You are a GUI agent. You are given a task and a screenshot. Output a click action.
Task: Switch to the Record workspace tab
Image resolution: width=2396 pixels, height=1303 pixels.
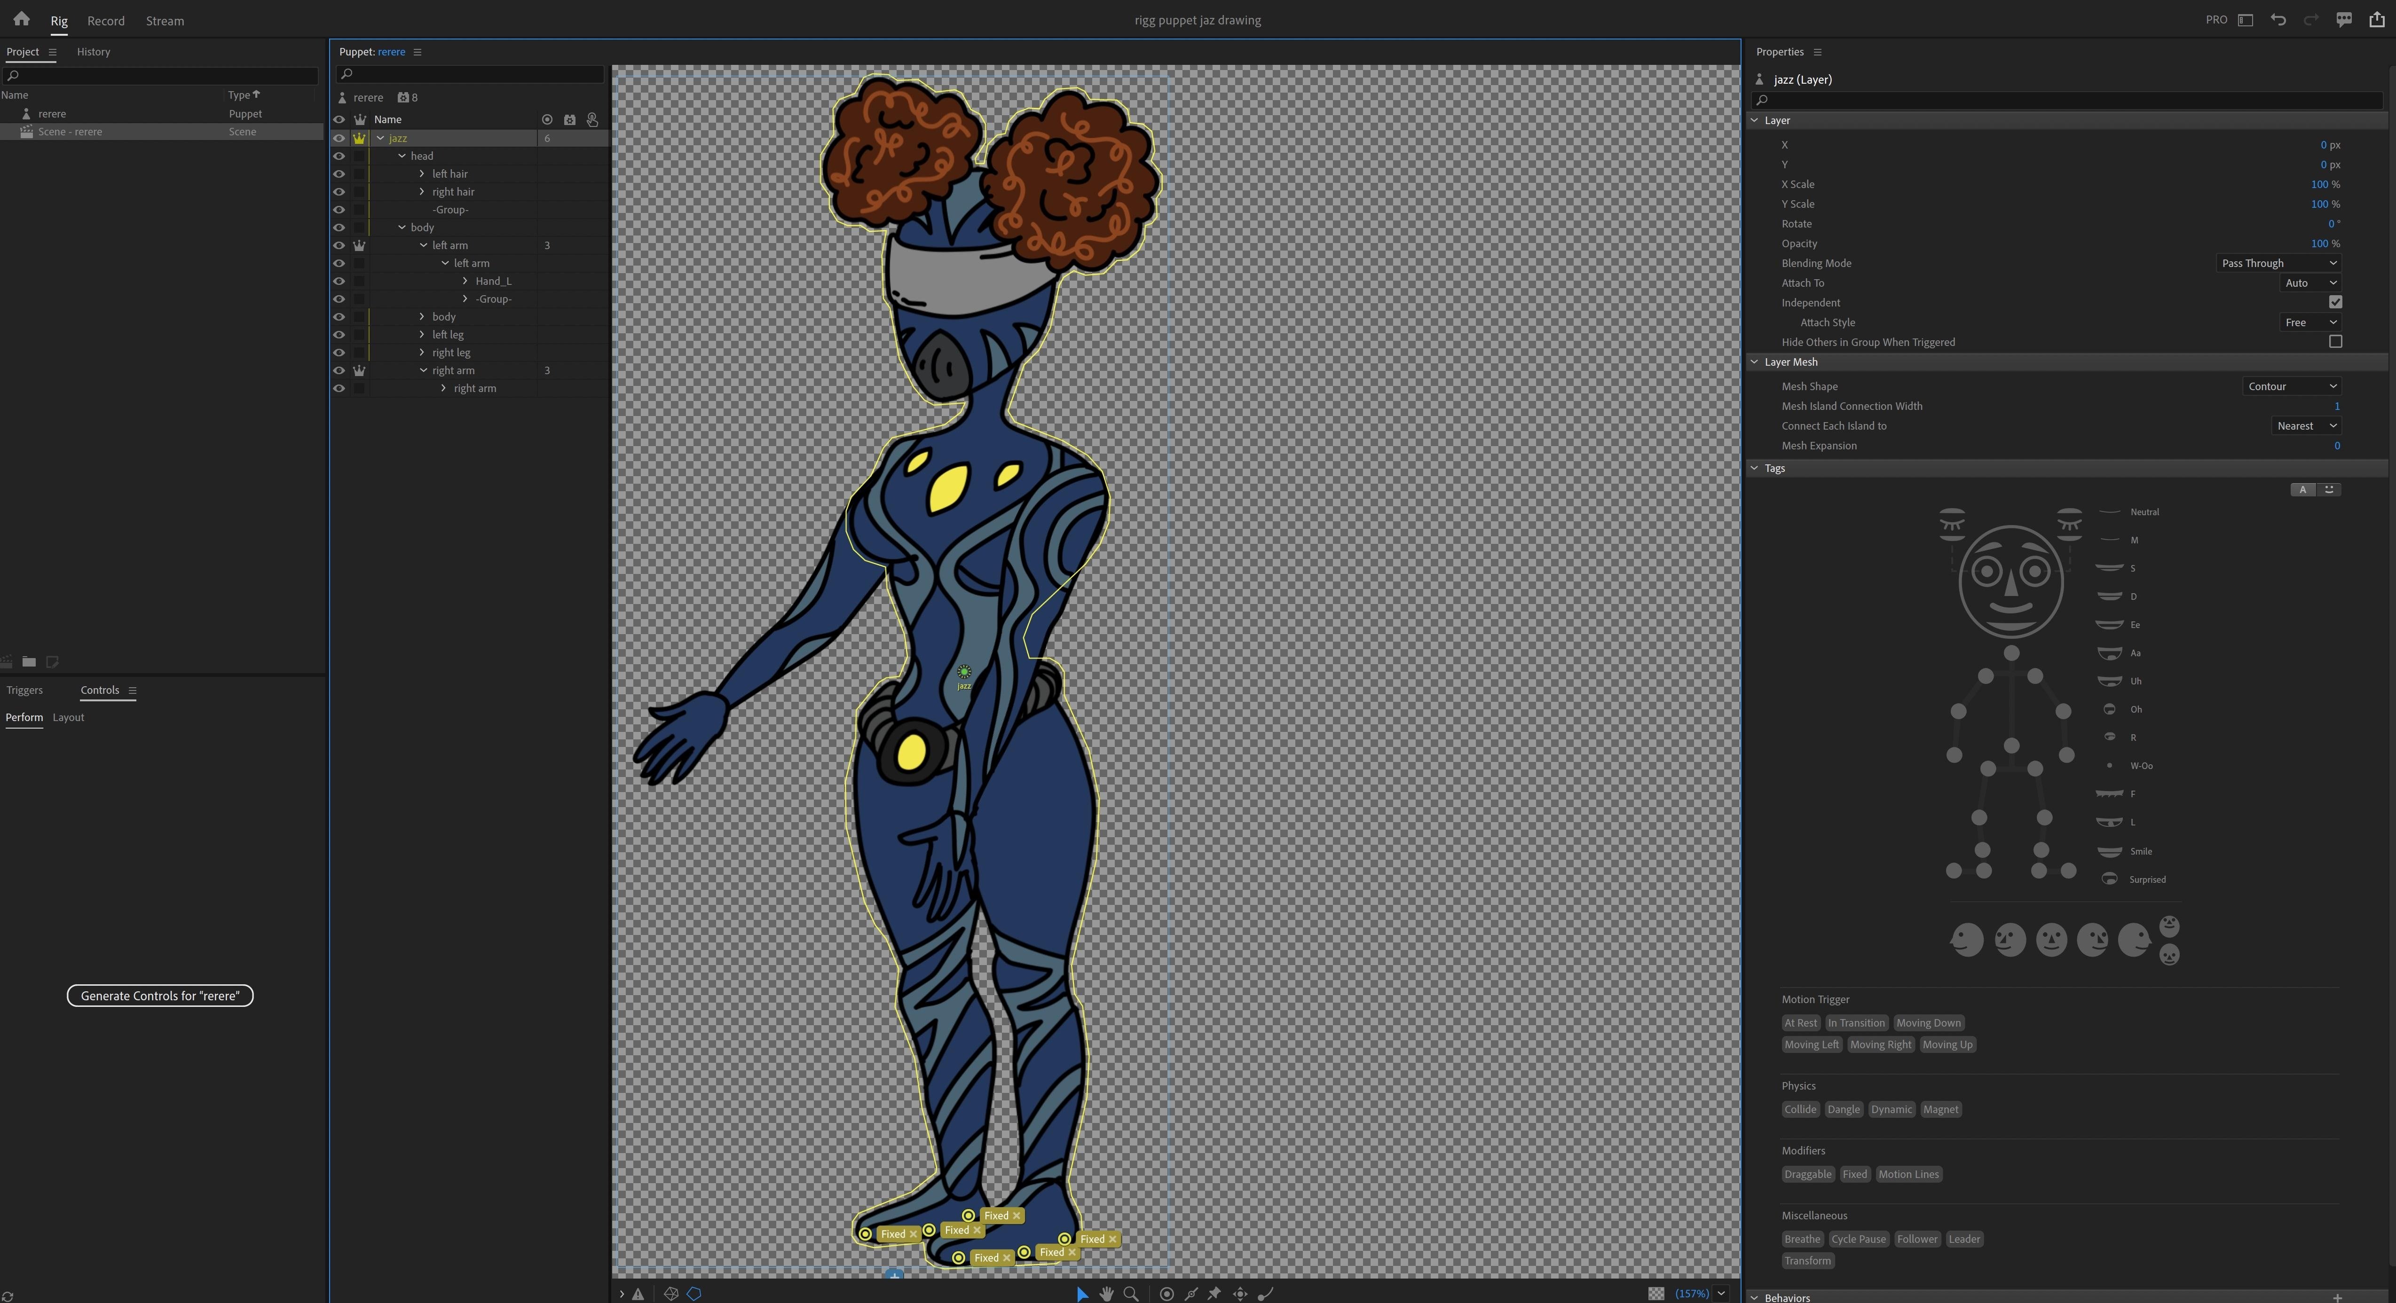(106, 21)
